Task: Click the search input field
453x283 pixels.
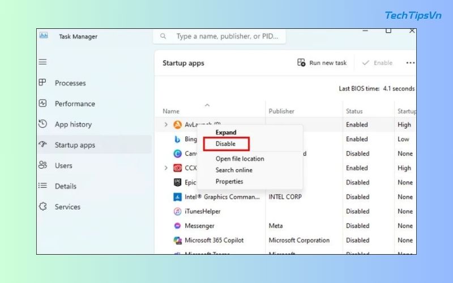Action: [x=220, y=36]
